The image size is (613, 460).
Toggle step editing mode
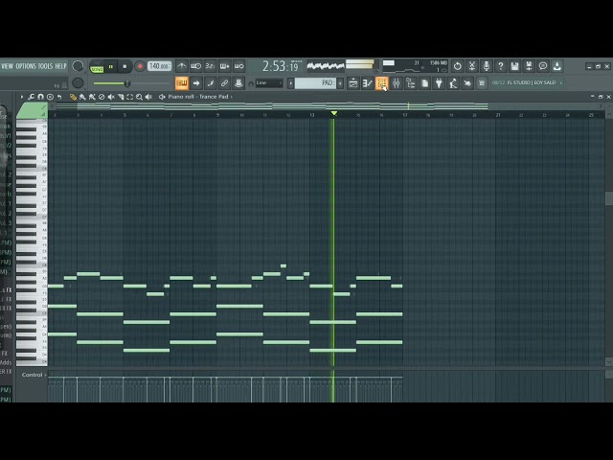211,83
